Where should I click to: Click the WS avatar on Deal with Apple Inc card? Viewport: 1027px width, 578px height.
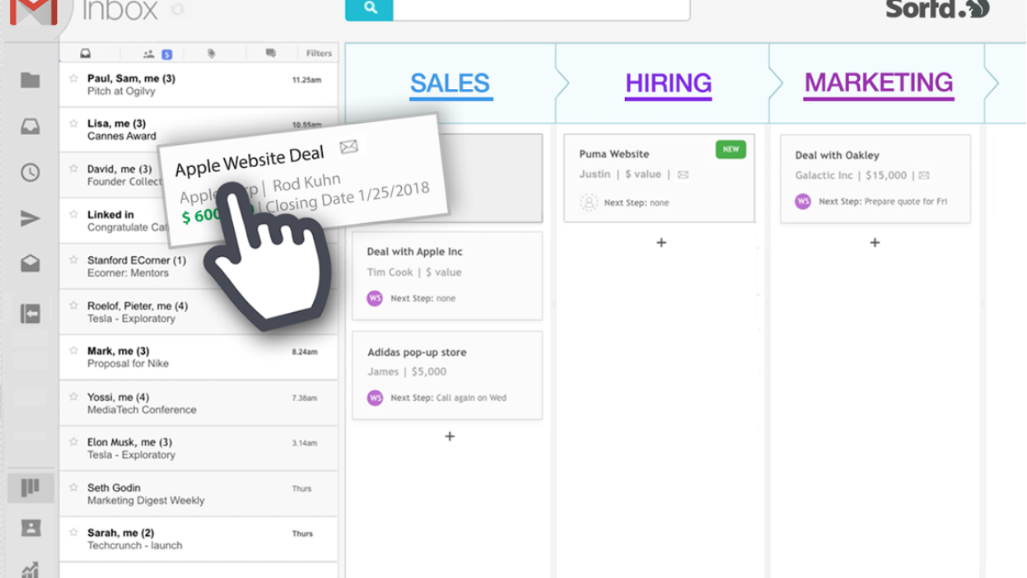[375, 298]
